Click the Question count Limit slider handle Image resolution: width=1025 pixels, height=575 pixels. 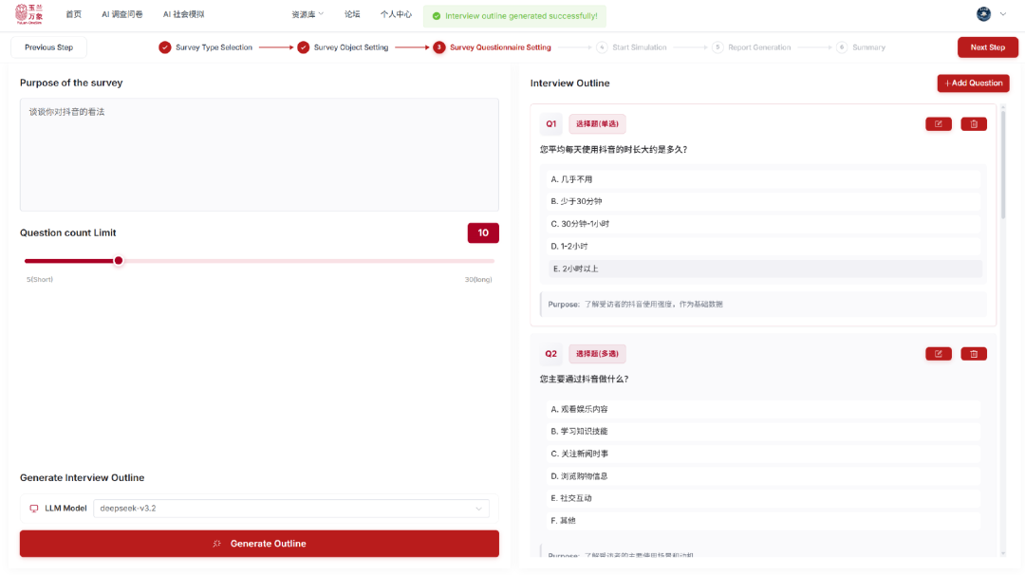(x=119, y=260)
